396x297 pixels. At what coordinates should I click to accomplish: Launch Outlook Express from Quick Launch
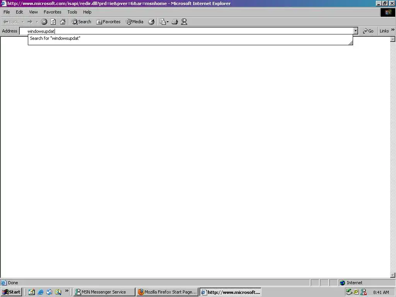click(49, 292)
